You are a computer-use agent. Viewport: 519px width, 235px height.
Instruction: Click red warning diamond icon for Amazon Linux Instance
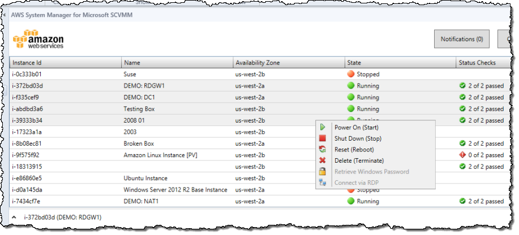tap(462, 155)
